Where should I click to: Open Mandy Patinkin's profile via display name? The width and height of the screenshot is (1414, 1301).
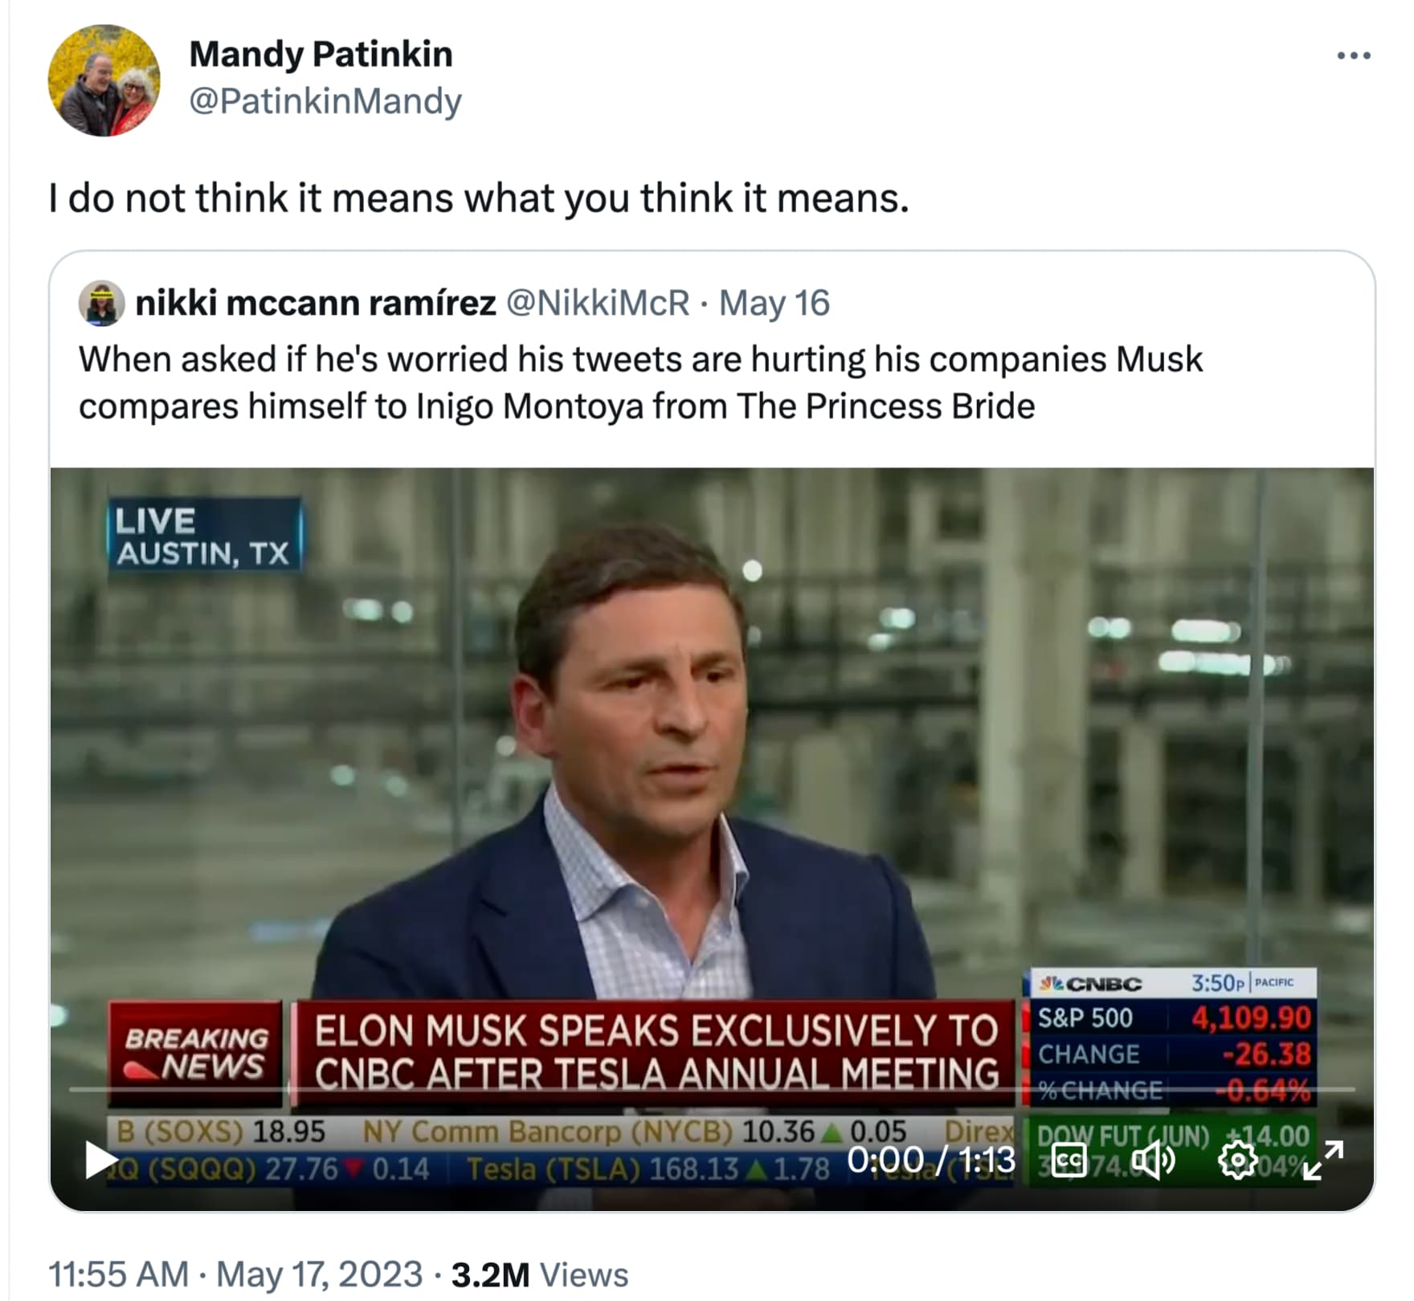coord(321,55)
